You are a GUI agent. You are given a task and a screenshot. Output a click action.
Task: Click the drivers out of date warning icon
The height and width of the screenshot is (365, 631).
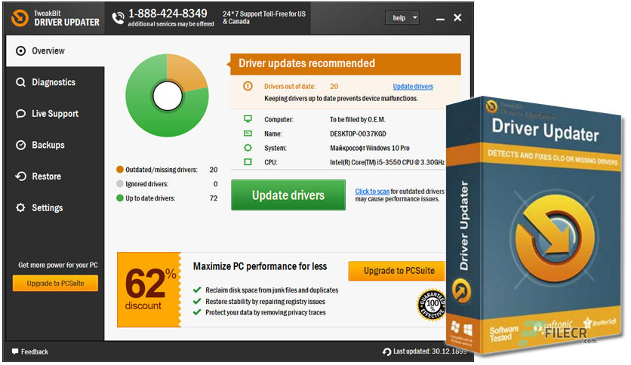tap(248, 86)
